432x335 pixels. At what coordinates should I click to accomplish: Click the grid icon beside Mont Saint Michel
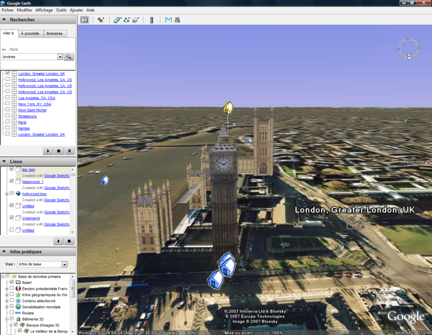coord(14,110)
